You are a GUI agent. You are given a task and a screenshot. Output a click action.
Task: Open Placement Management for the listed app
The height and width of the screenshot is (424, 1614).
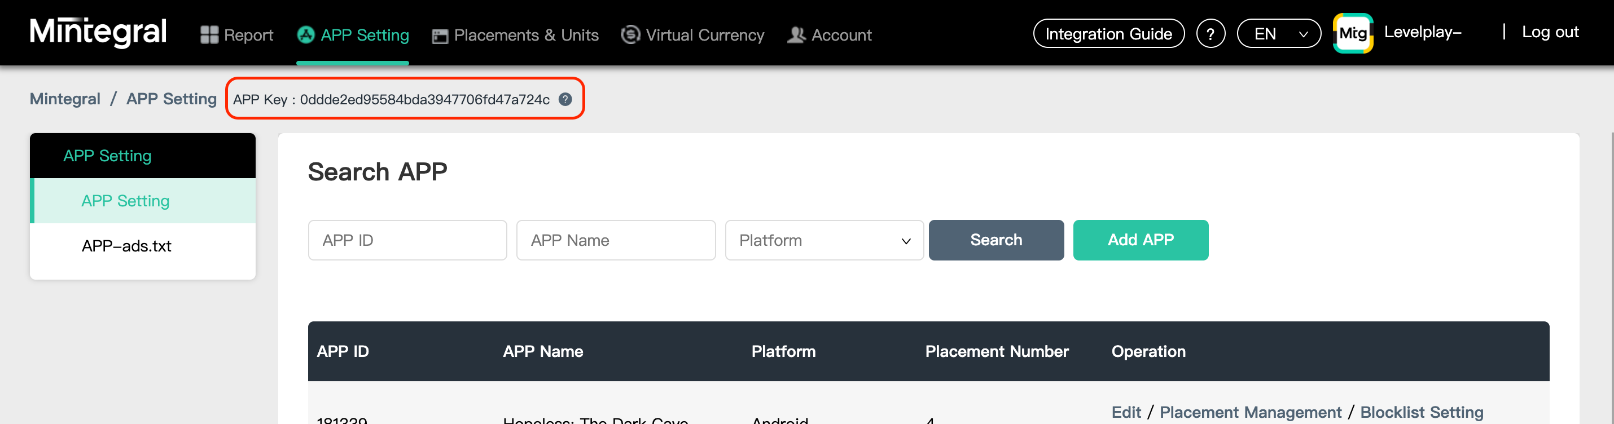click(1250, 412)
